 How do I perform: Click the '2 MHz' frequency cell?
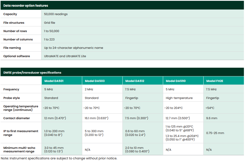click(89, 89)
